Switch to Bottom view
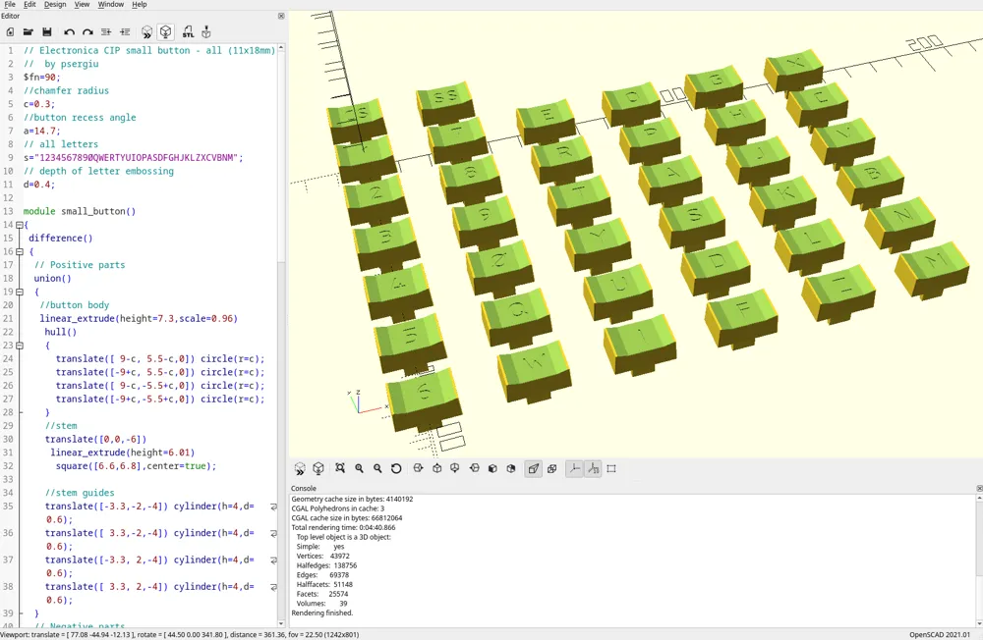Image resolution: width=983 pixels, height=640 pixels. (x=455, y=468)
